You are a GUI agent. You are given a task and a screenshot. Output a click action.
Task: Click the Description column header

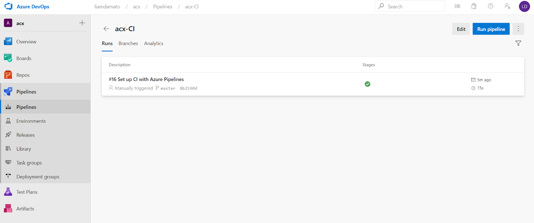(119, 65)
